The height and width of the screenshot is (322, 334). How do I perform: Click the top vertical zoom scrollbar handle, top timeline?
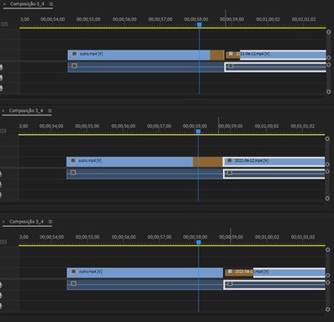[x=328, y=32]
